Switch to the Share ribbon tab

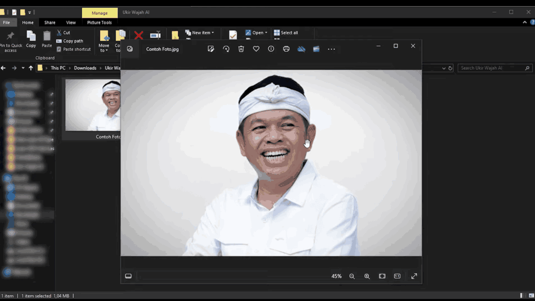point(50,22)
